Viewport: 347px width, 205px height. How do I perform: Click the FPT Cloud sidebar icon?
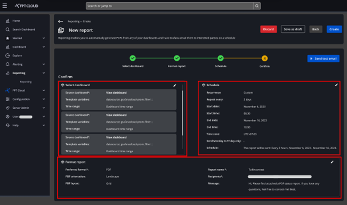point(7,91)
